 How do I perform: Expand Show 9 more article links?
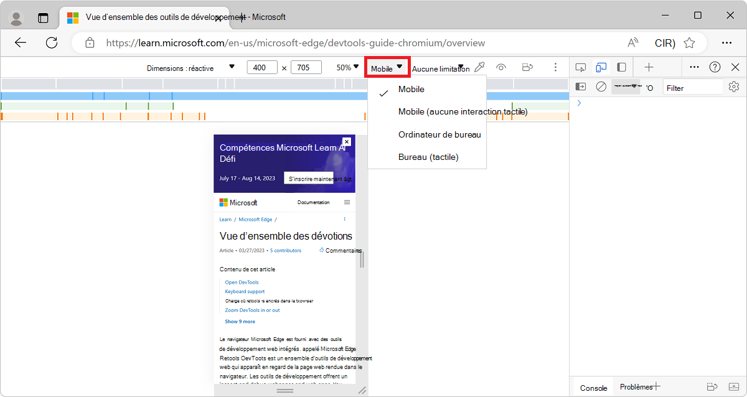click(240, 322)
